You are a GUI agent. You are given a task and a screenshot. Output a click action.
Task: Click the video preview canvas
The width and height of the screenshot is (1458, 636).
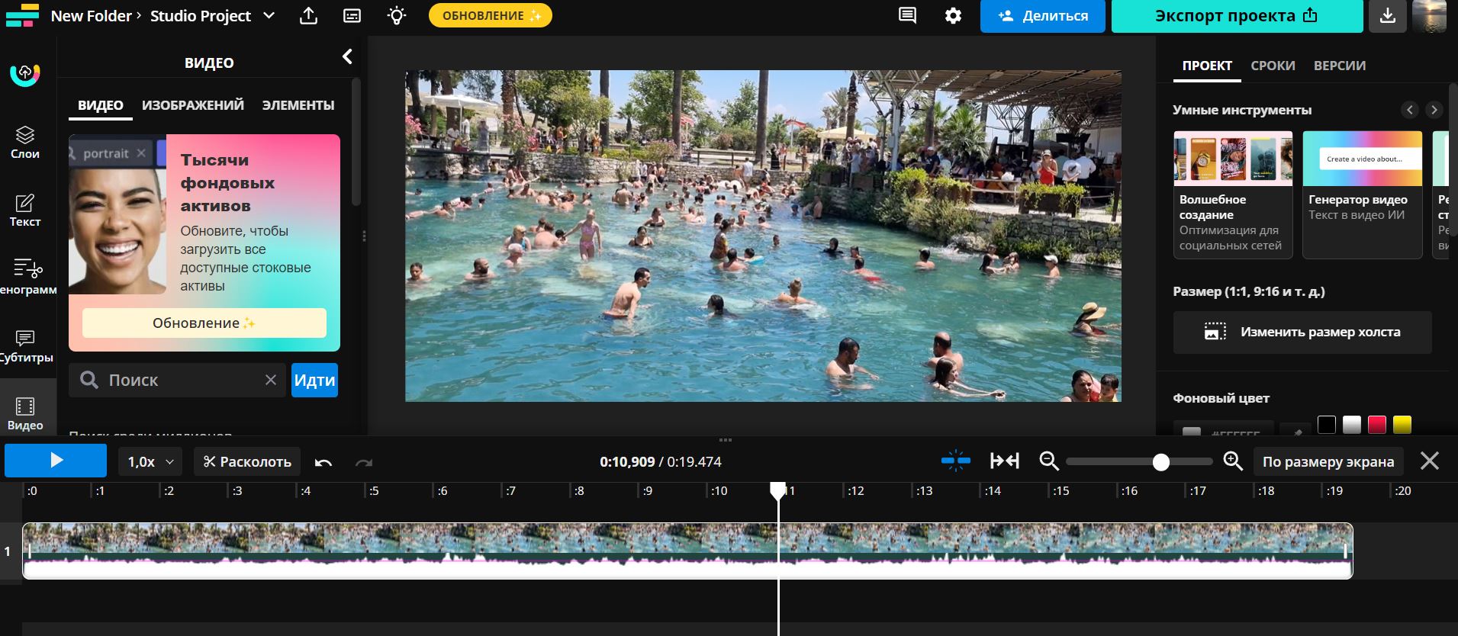(763, 236)
